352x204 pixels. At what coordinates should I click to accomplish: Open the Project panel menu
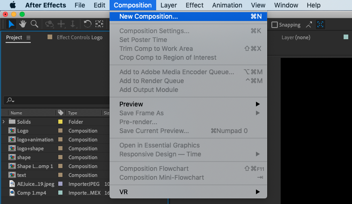coord(28,37)
